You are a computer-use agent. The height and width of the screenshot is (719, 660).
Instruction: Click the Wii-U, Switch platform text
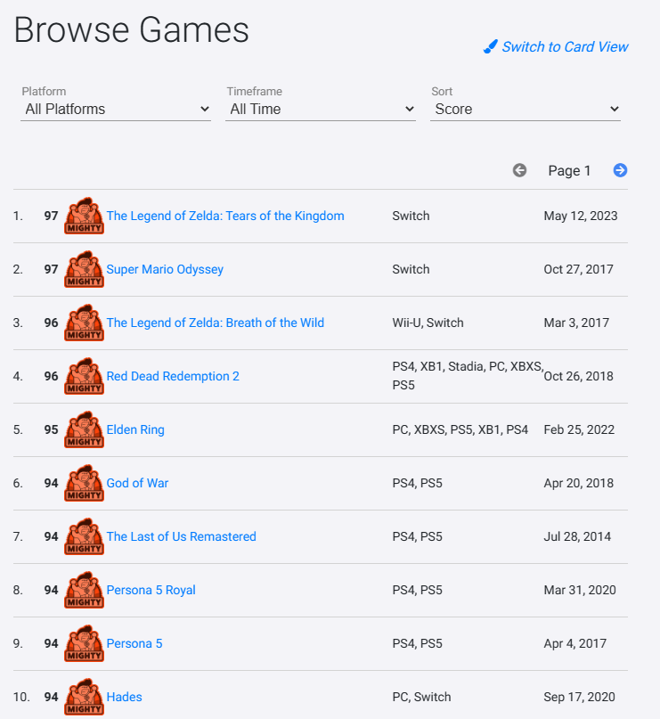click(428, 323)
